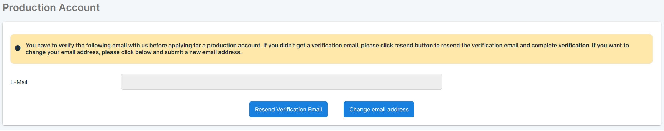Click the text "complete verification" in the notice
Image resolution: width=664 pixels, height=131 pixels.
pos(561,45)
